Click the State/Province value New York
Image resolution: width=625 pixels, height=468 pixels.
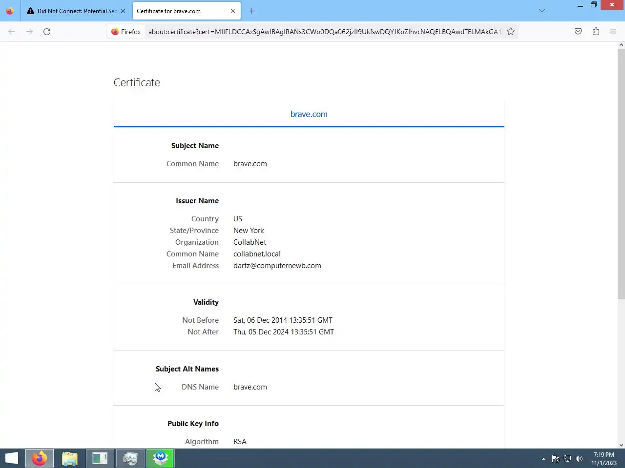pos(249,231)
